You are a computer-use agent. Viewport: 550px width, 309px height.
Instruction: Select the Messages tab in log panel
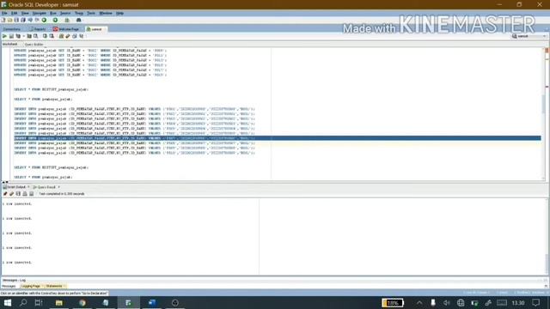9,286
